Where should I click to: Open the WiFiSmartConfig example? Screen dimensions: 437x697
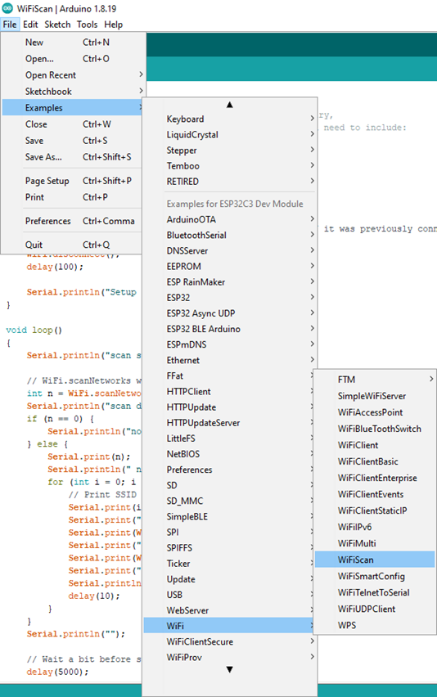click(x=375, y=576)
